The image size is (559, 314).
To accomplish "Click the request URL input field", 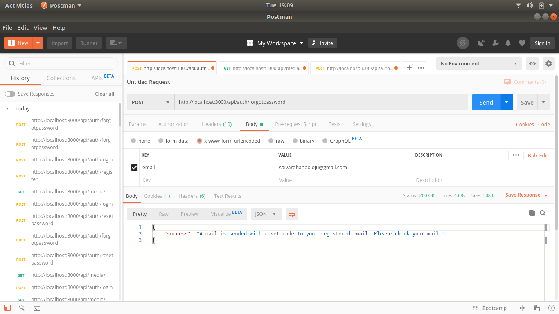I will click(x=321, y=102).
